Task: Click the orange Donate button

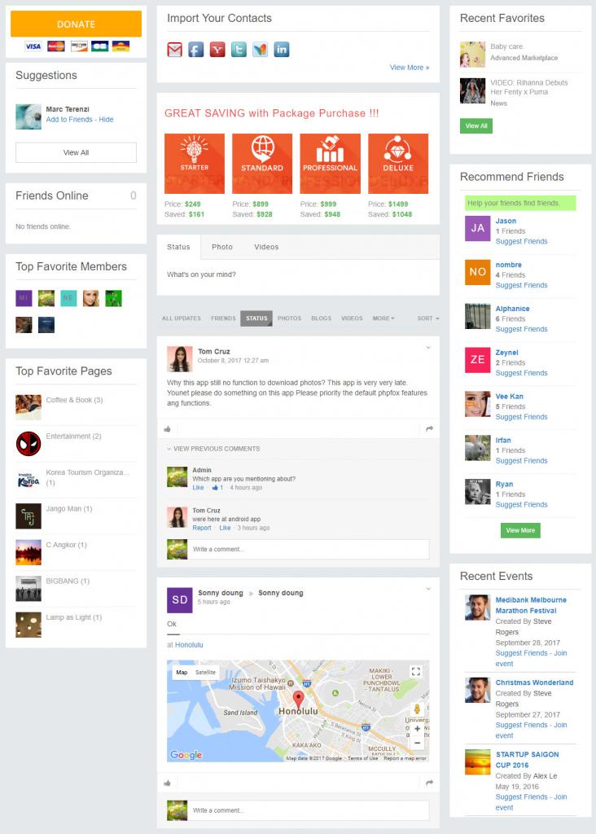Action: click(x=76, y=24)
